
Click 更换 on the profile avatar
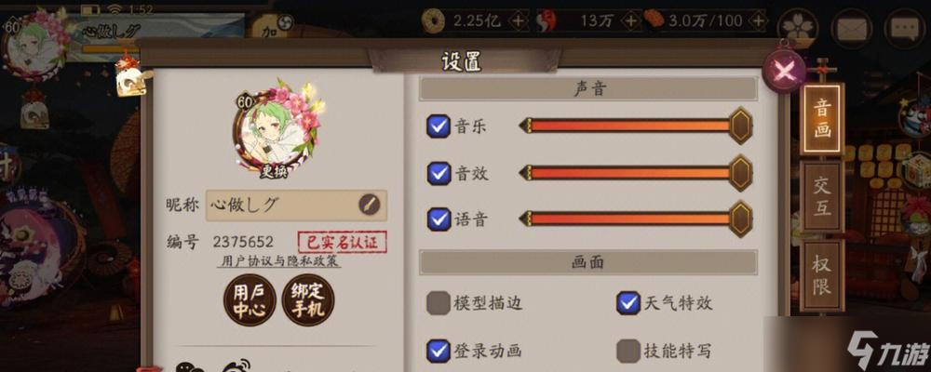[275, 172]
